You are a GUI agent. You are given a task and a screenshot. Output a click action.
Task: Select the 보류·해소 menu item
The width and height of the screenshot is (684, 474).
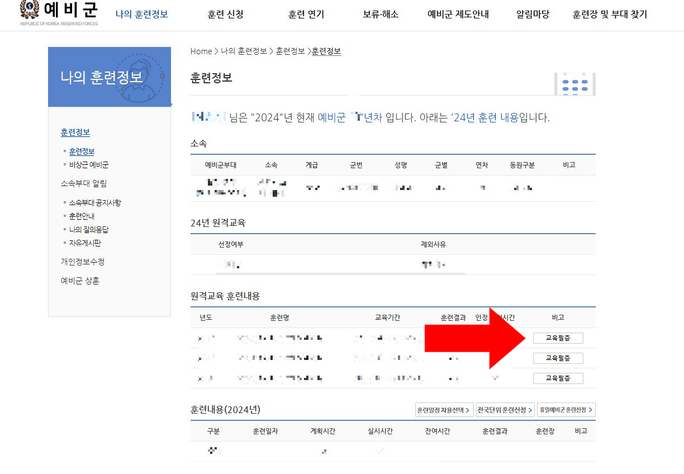coord(380,14)
